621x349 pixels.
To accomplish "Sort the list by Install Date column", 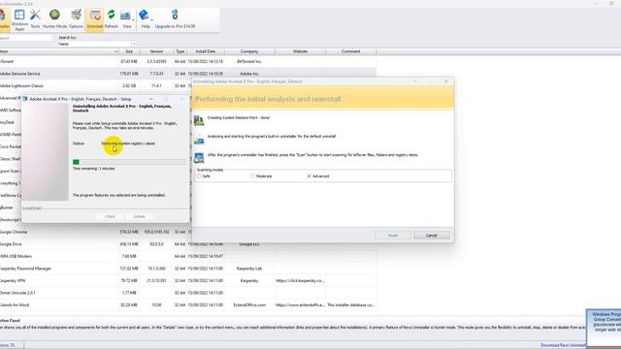I will (x=206, y=51).
